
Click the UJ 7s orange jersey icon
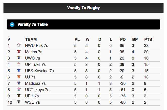coord(18,77)
